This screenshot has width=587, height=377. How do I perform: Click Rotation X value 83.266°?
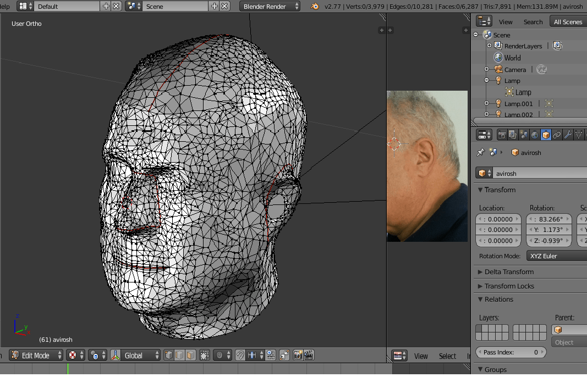point(549,219)
